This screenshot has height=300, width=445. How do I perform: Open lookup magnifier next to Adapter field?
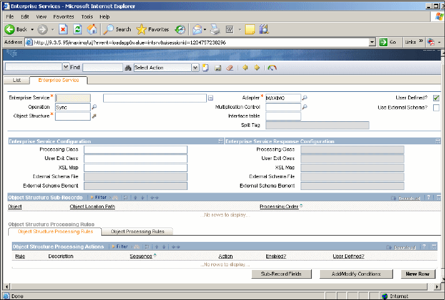pos(304,98)
